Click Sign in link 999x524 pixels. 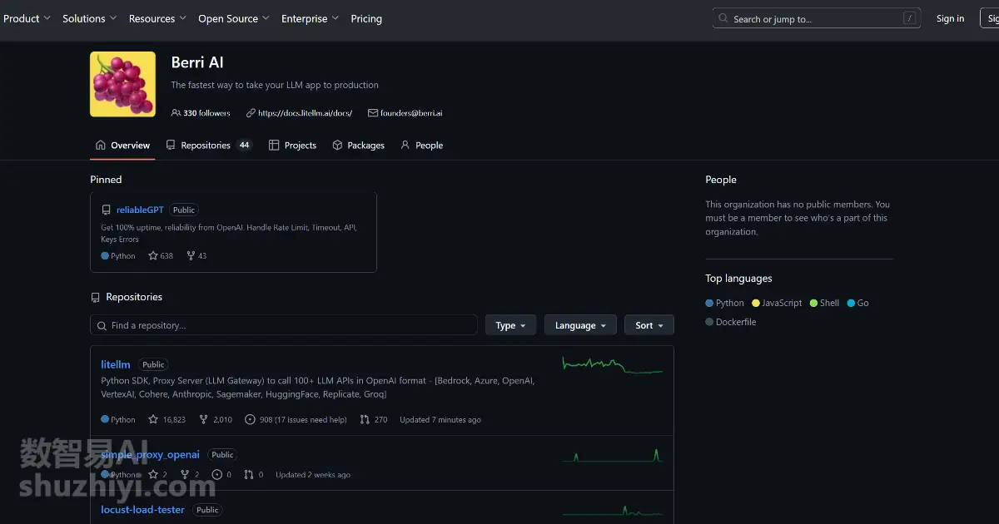[x=950, y=18]
